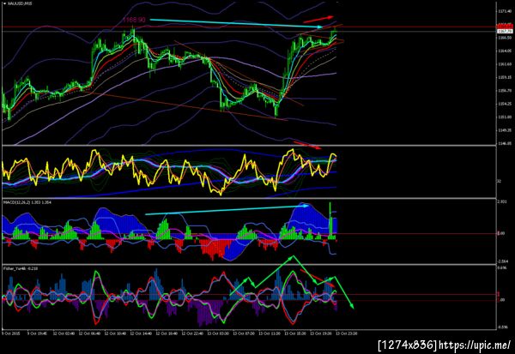515x354 pixels.
Task: Click the 13 Oct 23:00 time axis label
Action: [x=347, y=333]
